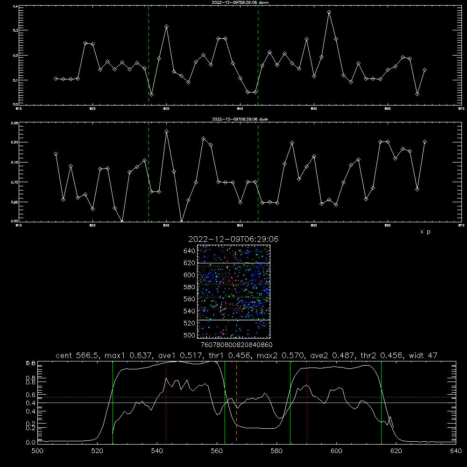Click the left green dashed line in dawn plot

[x=149, y=55]
